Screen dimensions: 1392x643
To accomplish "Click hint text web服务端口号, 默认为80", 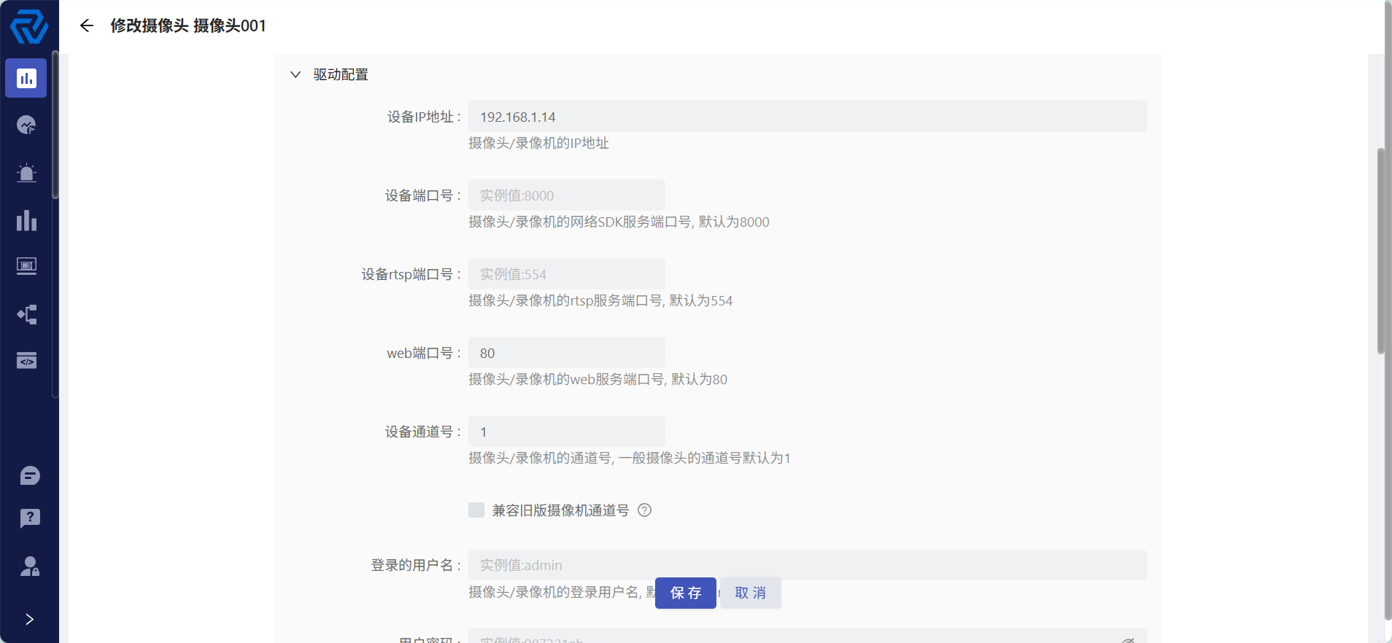I will 649,379.
